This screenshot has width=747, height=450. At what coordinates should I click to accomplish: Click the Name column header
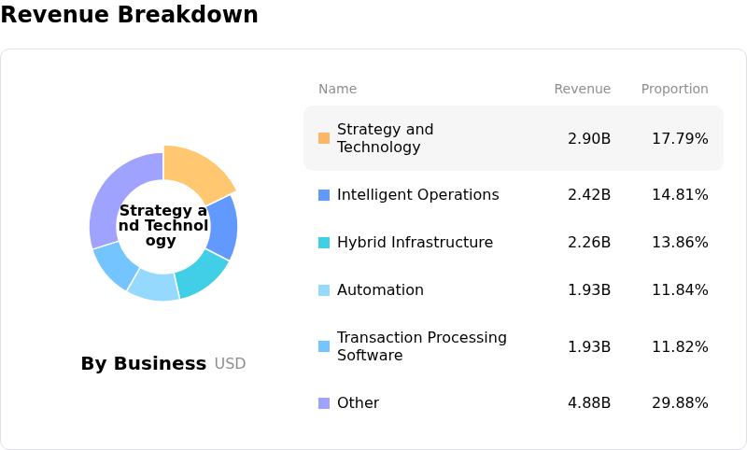(x=337, y=90)
